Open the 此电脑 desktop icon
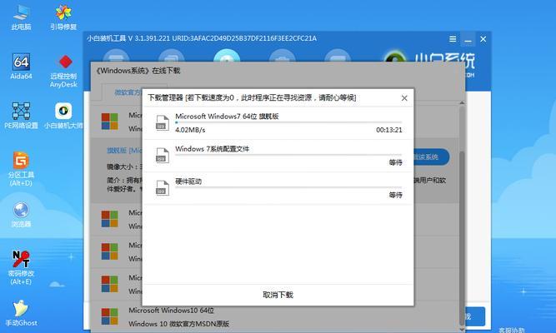556x333 pixels. (21, 17)
